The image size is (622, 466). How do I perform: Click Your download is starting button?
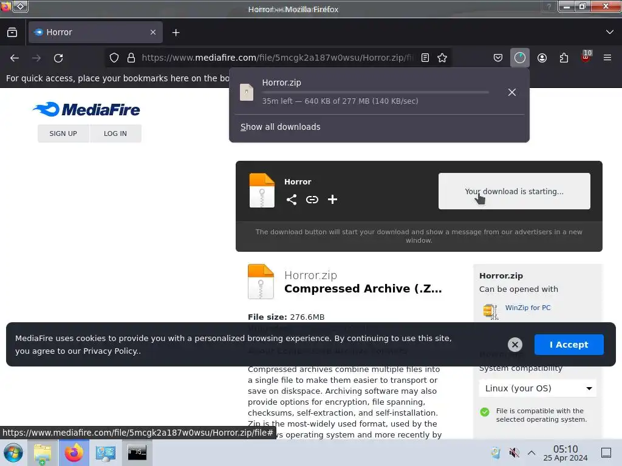click(x=514, y=191)
